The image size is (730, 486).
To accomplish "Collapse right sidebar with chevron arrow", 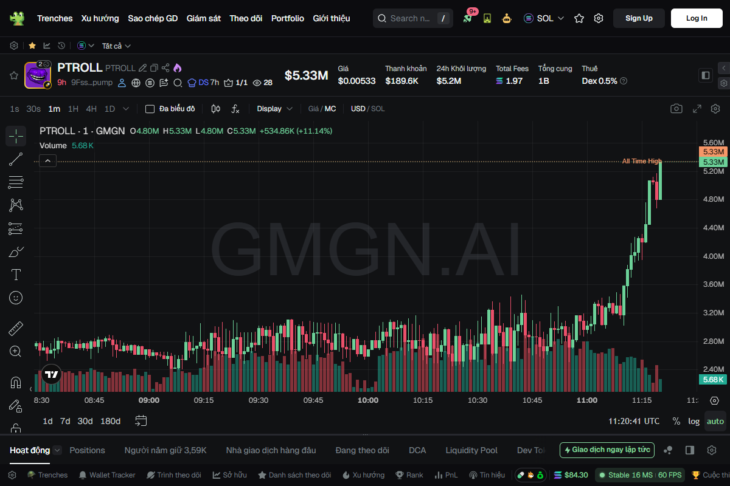I will tap(724, 68).
